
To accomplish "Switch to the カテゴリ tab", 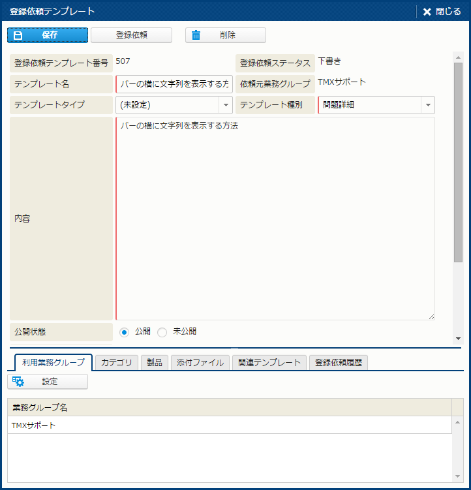I will pos(116,363).
